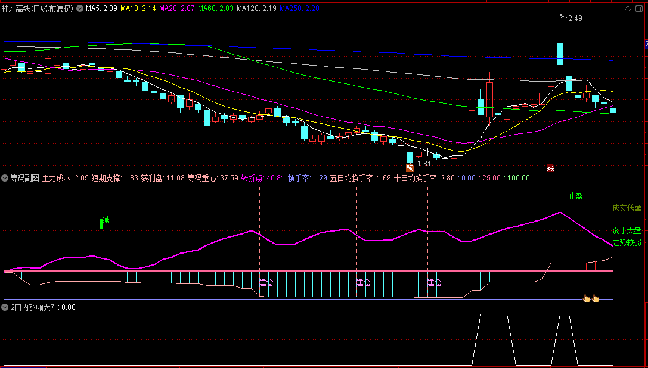648x368 pixels.
Task: Click the blue MA250: 2.28 label
Action: [x=300, y=8]
